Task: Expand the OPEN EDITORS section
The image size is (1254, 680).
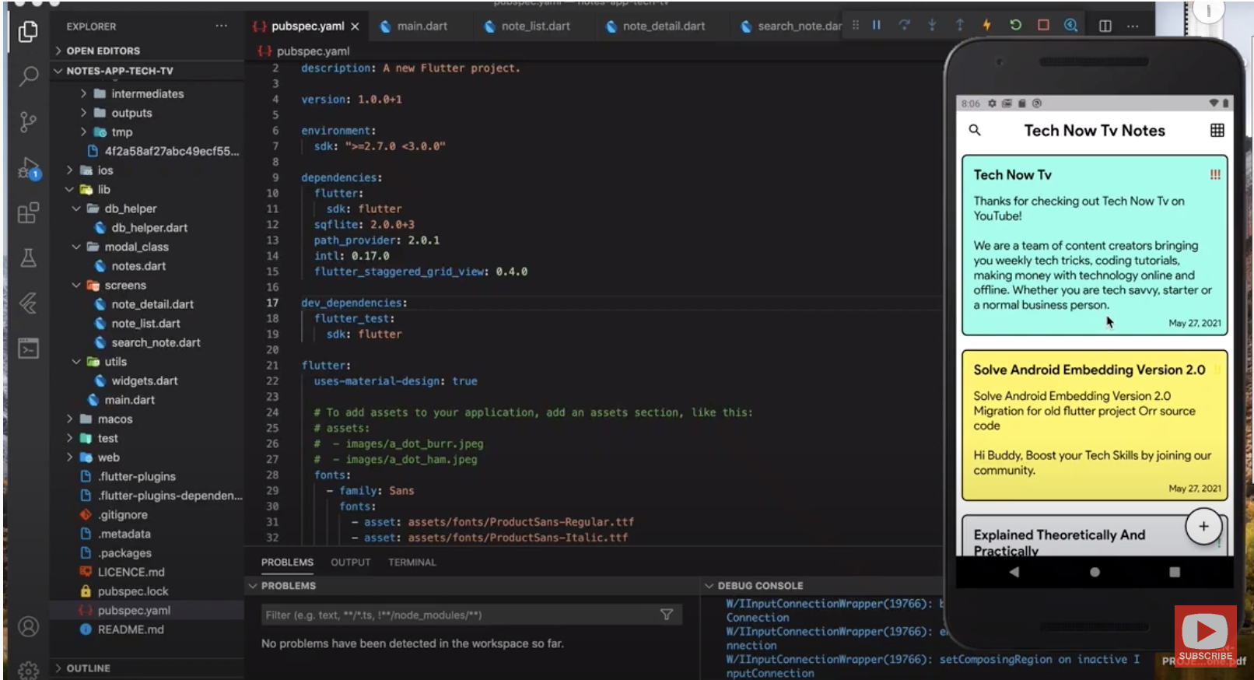Action: coord(103,51)
